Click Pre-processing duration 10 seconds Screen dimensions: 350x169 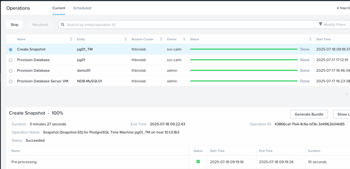[x=317, y=162]
